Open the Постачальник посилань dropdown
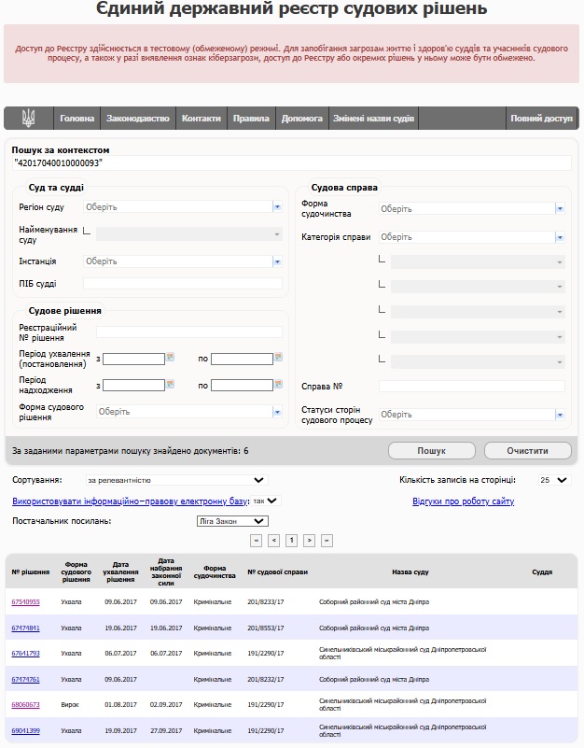 pyautogui.click(x=232, y=521)
